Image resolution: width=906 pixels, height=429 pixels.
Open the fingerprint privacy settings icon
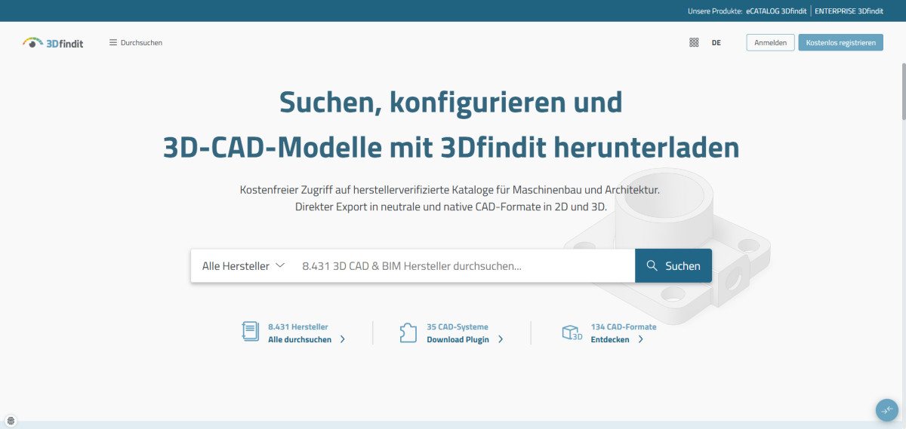(x=11, y=421)
